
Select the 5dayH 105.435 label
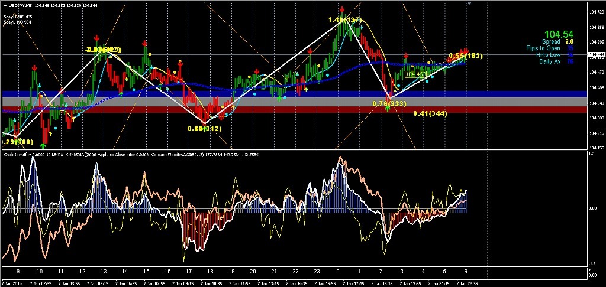(x=18, y=17)
